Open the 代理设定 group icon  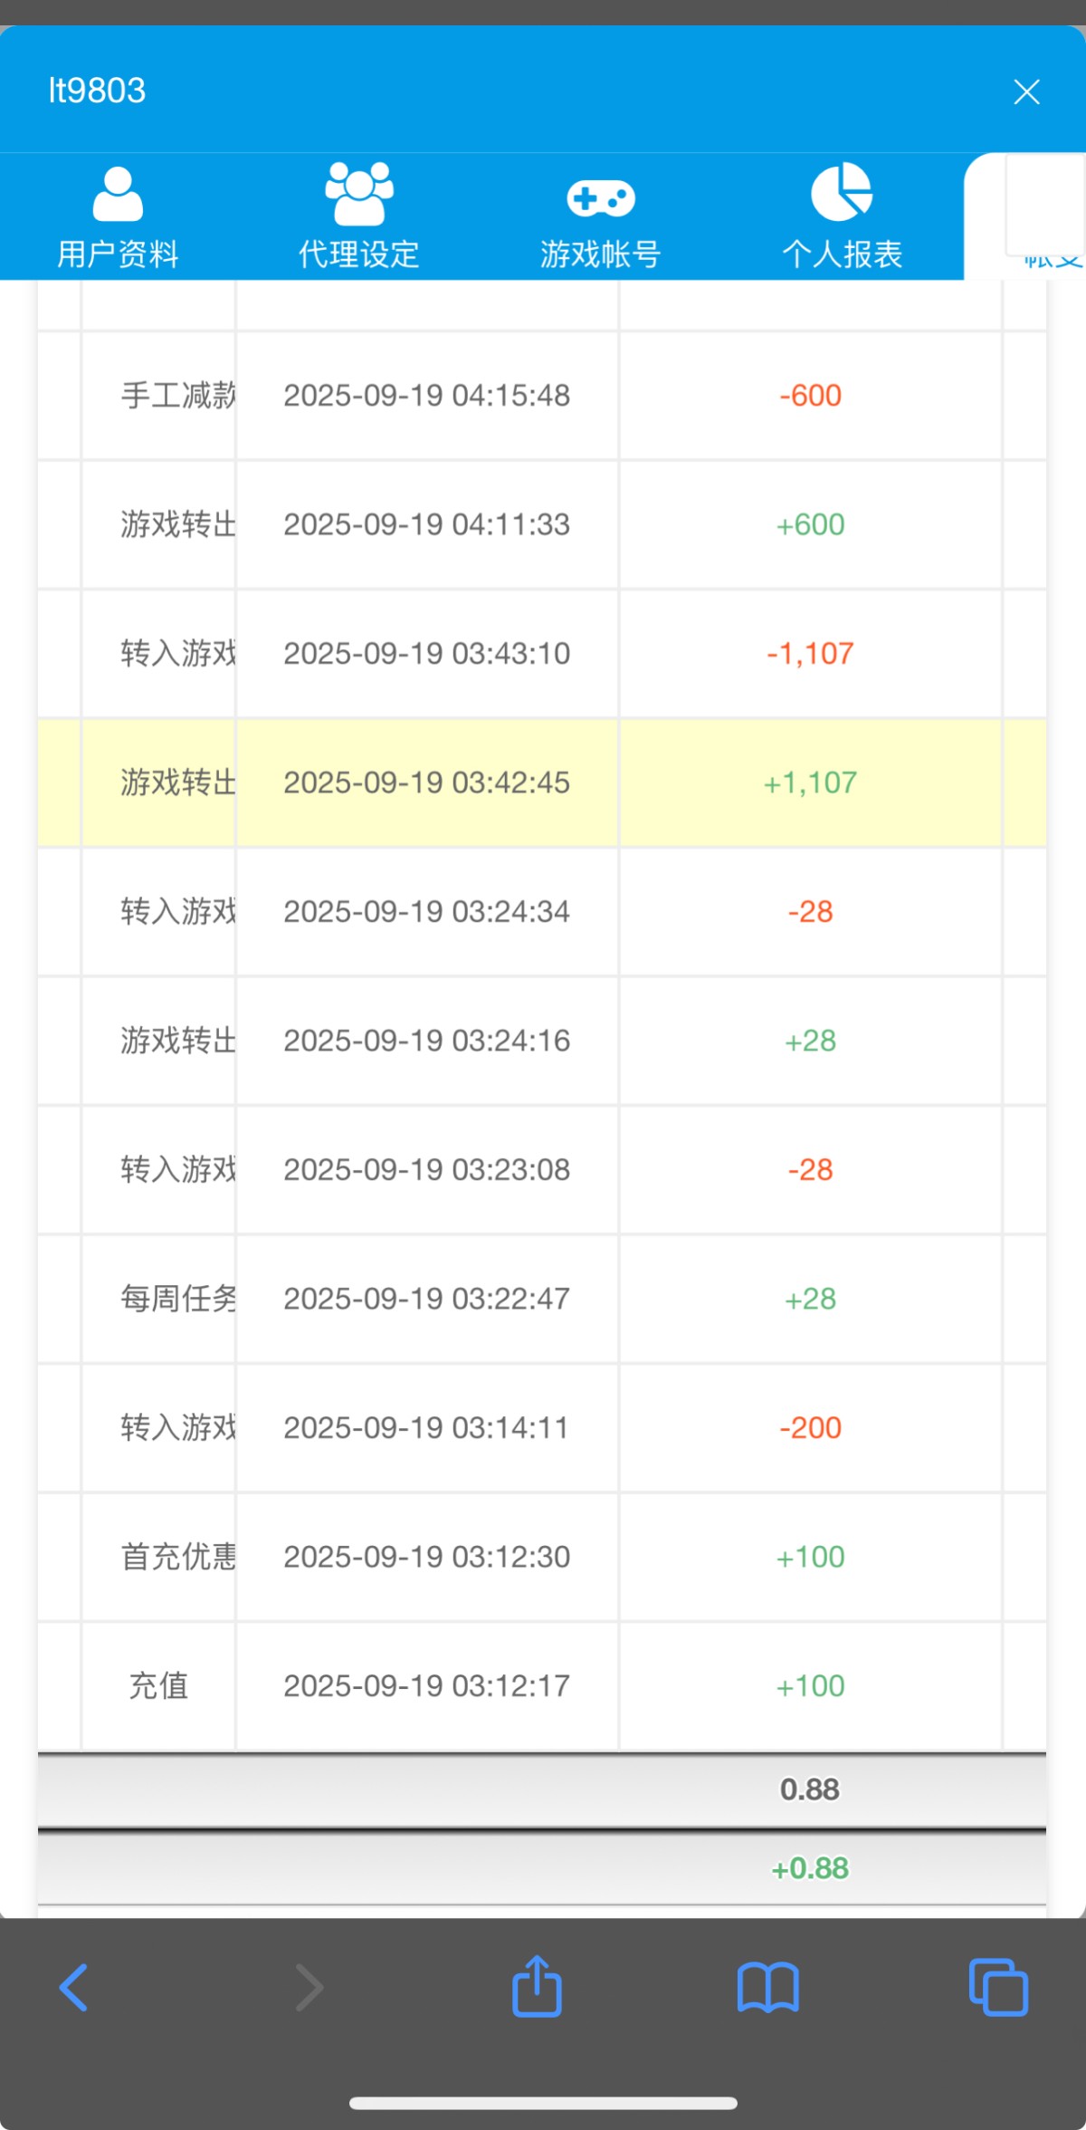tap(359, 194)
